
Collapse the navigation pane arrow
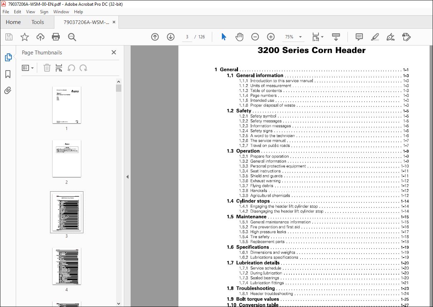point(127,177)
